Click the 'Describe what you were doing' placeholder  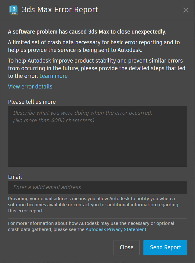coord(83,113)
